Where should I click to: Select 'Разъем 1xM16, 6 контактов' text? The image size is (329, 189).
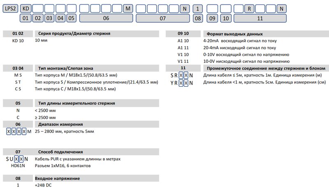point(63,166)
